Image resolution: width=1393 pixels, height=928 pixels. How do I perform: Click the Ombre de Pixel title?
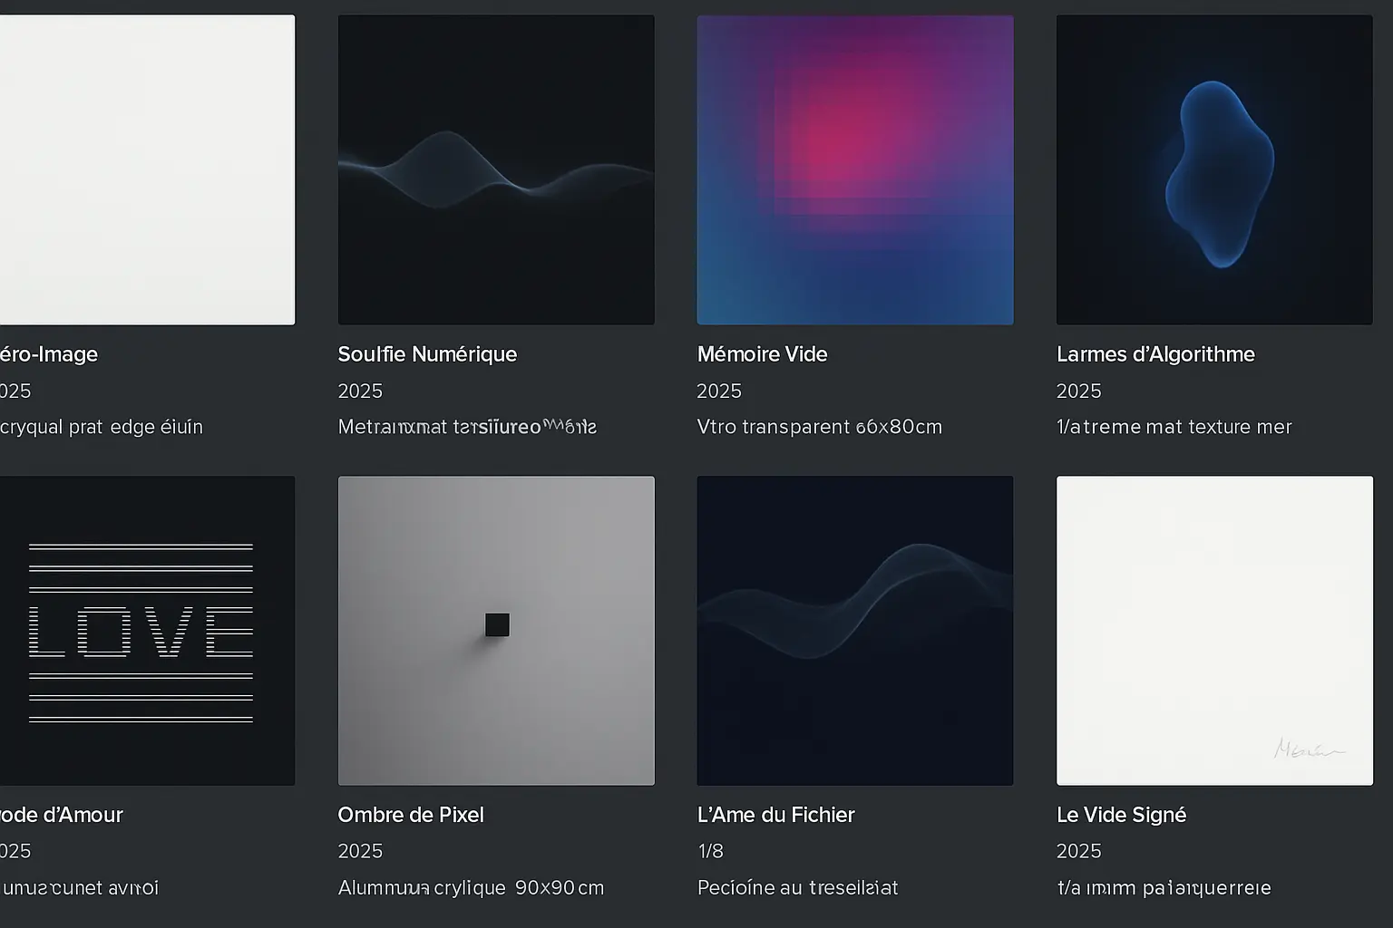411,815
